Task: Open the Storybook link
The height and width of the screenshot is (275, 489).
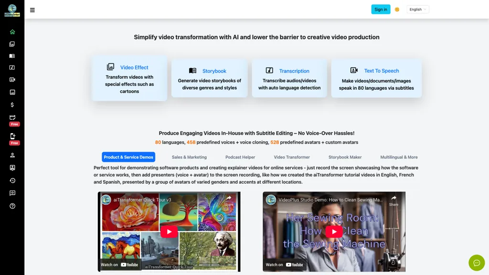Action: coord(214,71)
